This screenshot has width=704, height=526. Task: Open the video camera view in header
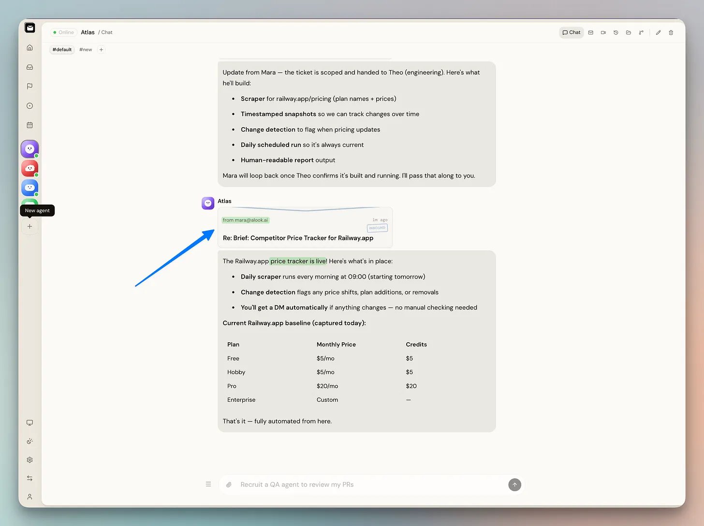pyautogui.click(x=603, y=32)
